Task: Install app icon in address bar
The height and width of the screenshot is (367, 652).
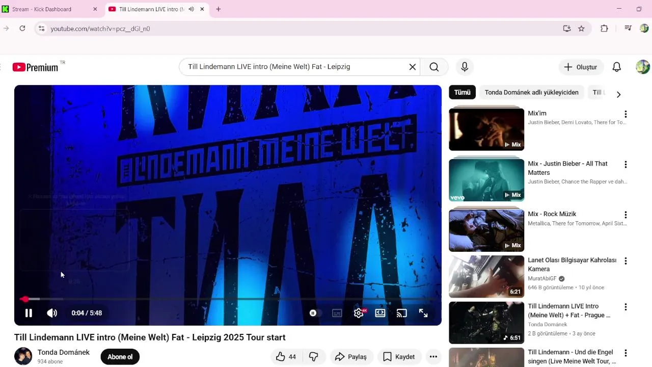Action: (567, 29)
